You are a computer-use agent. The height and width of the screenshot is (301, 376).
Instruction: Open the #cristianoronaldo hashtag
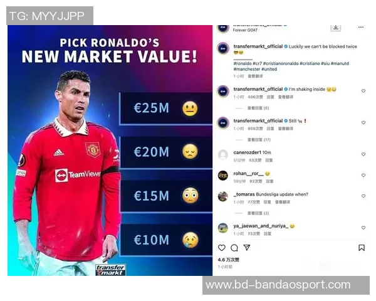tap(281, 63)
